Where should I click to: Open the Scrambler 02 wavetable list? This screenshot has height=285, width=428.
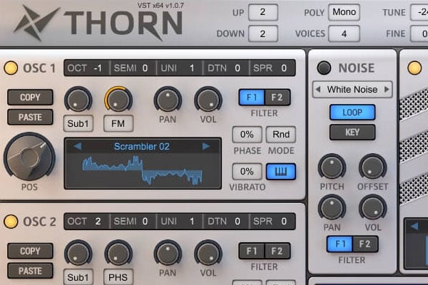(142, 146)
